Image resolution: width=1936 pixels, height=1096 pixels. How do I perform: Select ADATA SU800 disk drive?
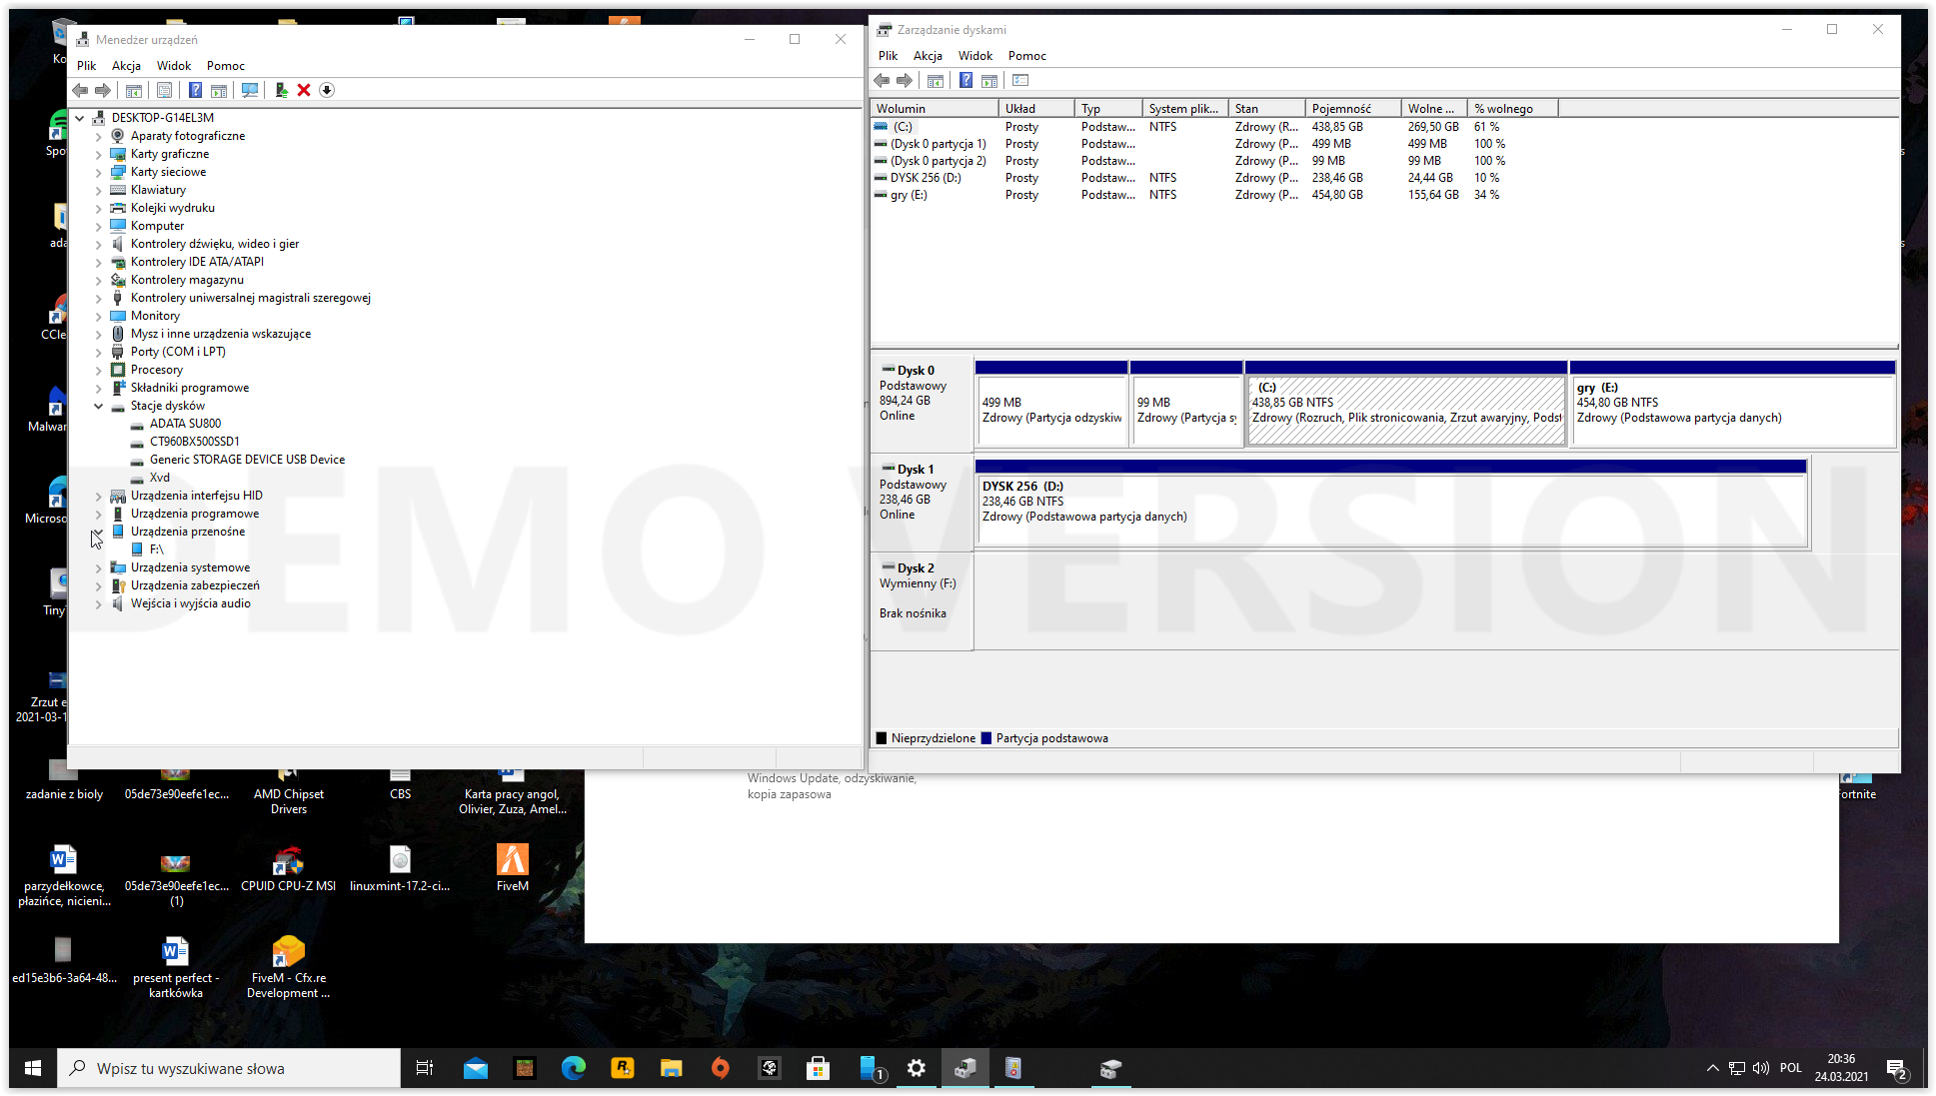[x=185, y=424]
